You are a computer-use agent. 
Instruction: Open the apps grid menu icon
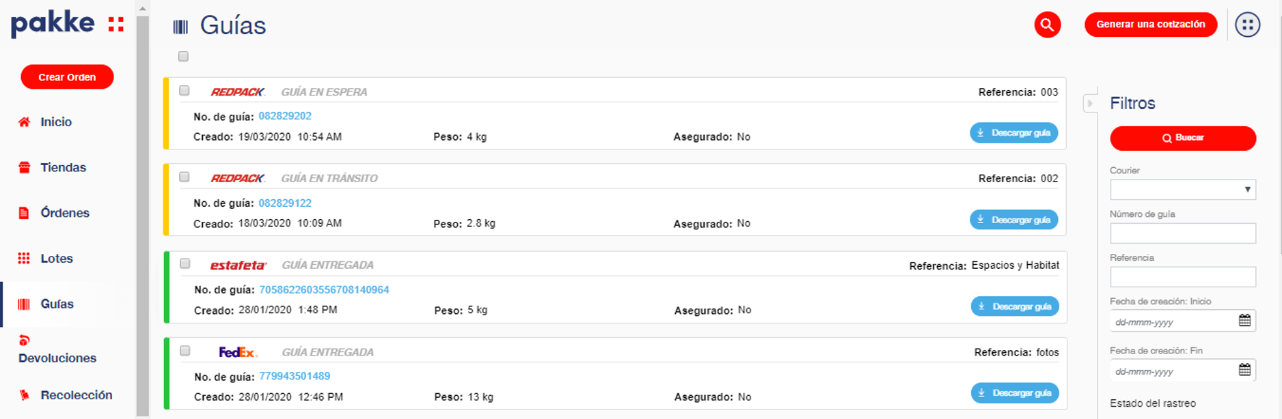tap(1247, 25)
